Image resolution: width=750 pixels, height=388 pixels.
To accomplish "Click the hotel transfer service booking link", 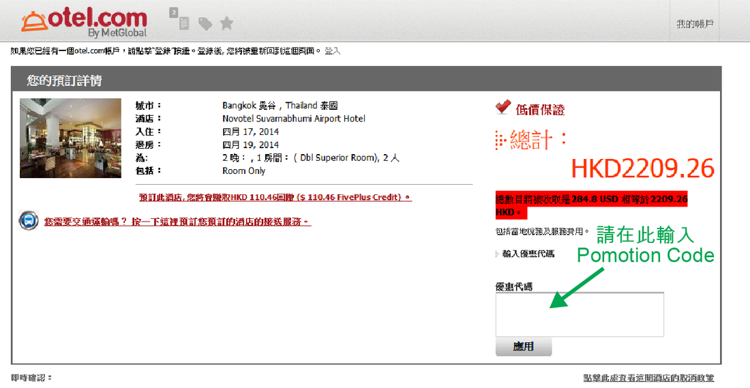I will coord(177,222).
